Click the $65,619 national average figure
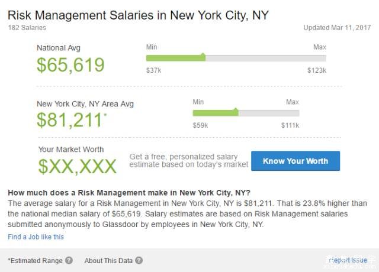The height and width of the screenshot is (272, 379). pyautogui.click(x=70, y=65)
